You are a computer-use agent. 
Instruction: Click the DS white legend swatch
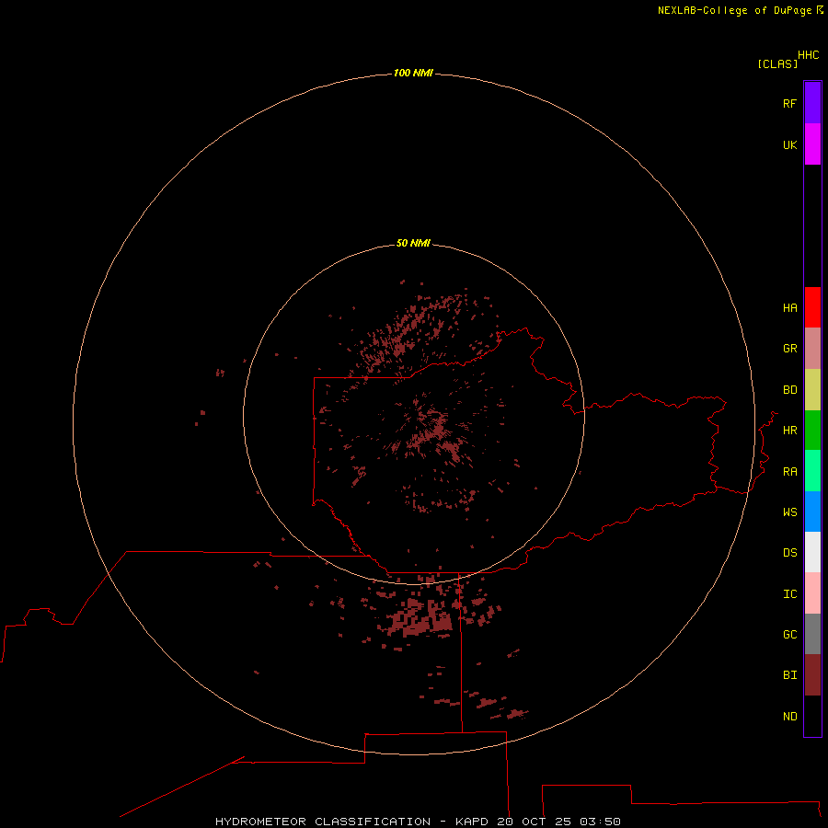click(812, 552)
